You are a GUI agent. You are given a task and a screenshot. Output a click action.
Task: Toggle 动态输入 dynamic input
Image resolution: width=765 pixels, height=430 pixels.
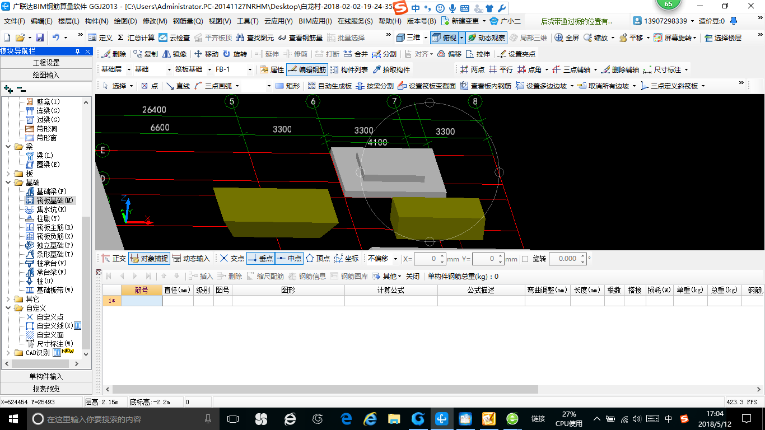click(x=191, y=259)
